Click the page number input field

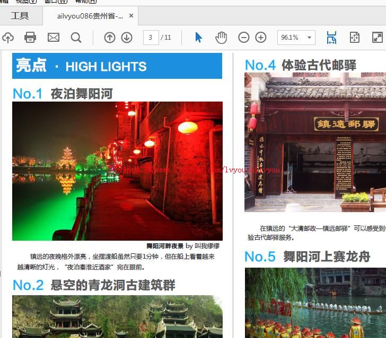click(151, 38)
